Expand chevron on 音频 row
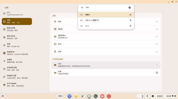Viewport: 178px width, 99px height. 157,51
